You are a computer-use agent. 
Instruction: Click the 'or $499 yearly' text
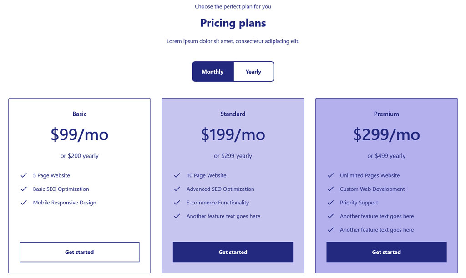tap(386, 156)
